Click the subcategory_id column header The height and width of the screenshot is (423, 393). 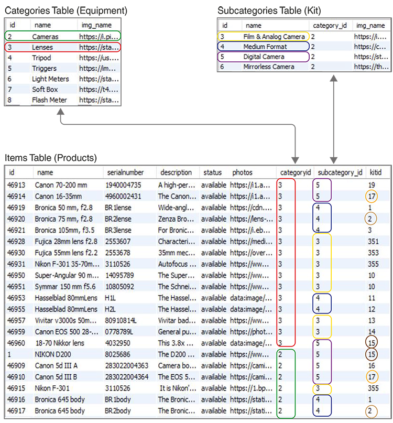coord(340,172)
